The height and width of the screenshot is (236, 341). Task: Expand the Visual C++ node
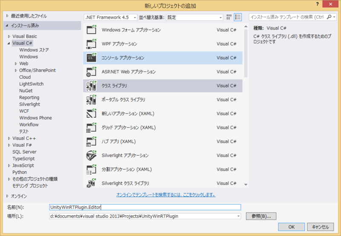tap(9, 138)
